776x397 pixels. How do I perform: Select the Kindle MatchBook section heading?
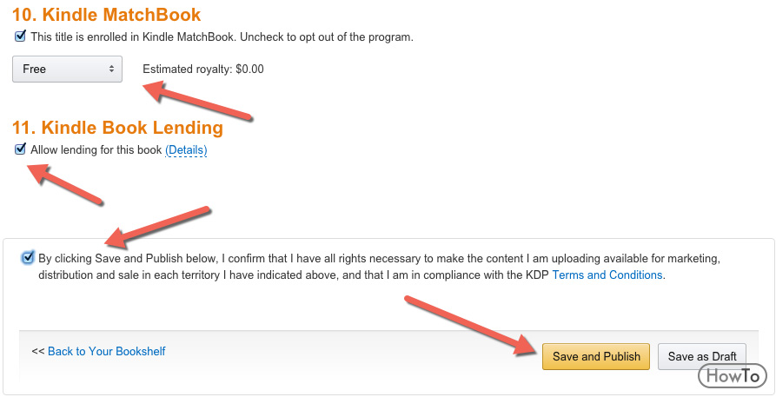coord(106,15)
